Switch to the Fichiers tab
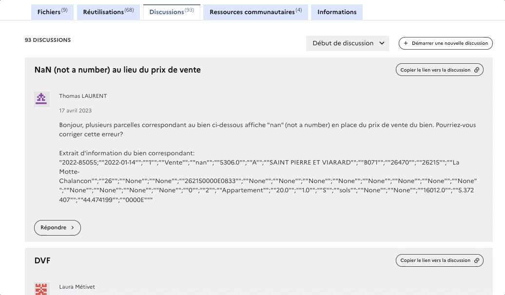 (x=52, y=12)
